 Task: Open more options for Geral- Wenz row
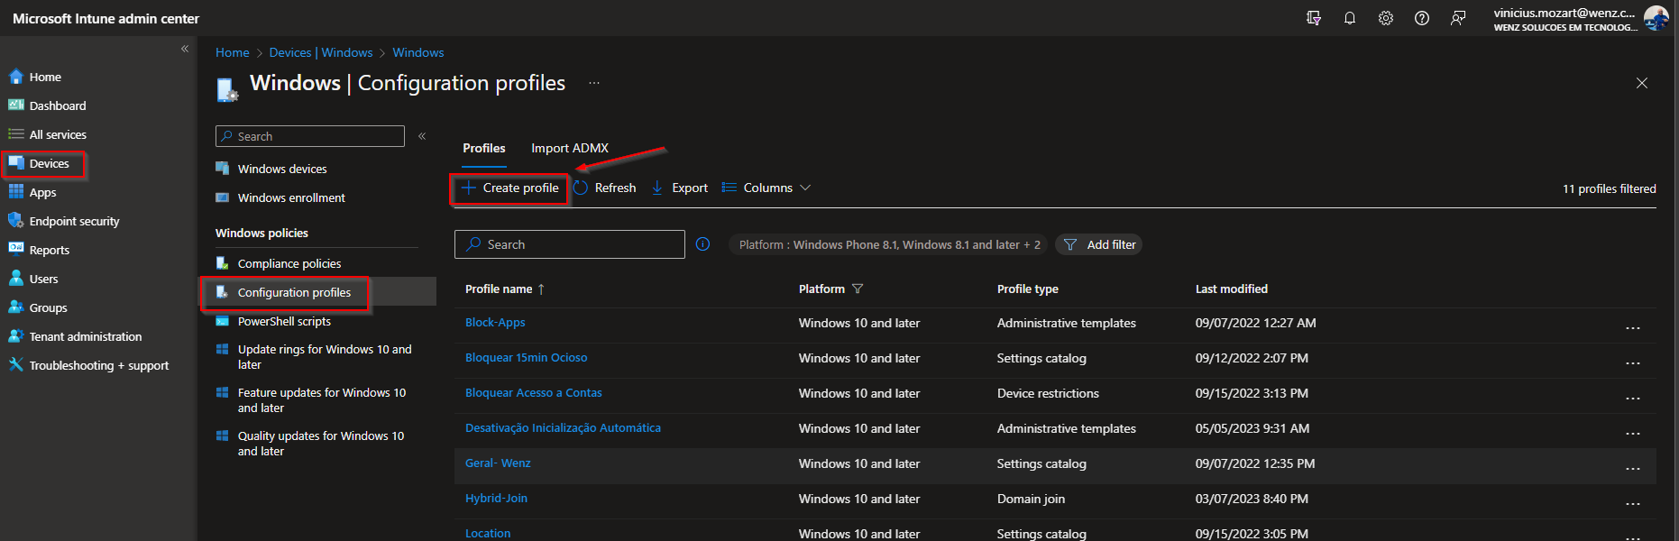pos(1632,469)
